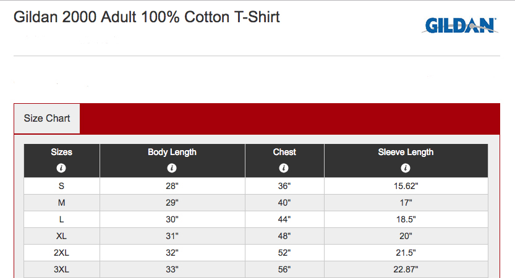The width and height of the screenshot is (515, 278).
Task: Click the 32" body length cell
Action: [x=172, y=253]
